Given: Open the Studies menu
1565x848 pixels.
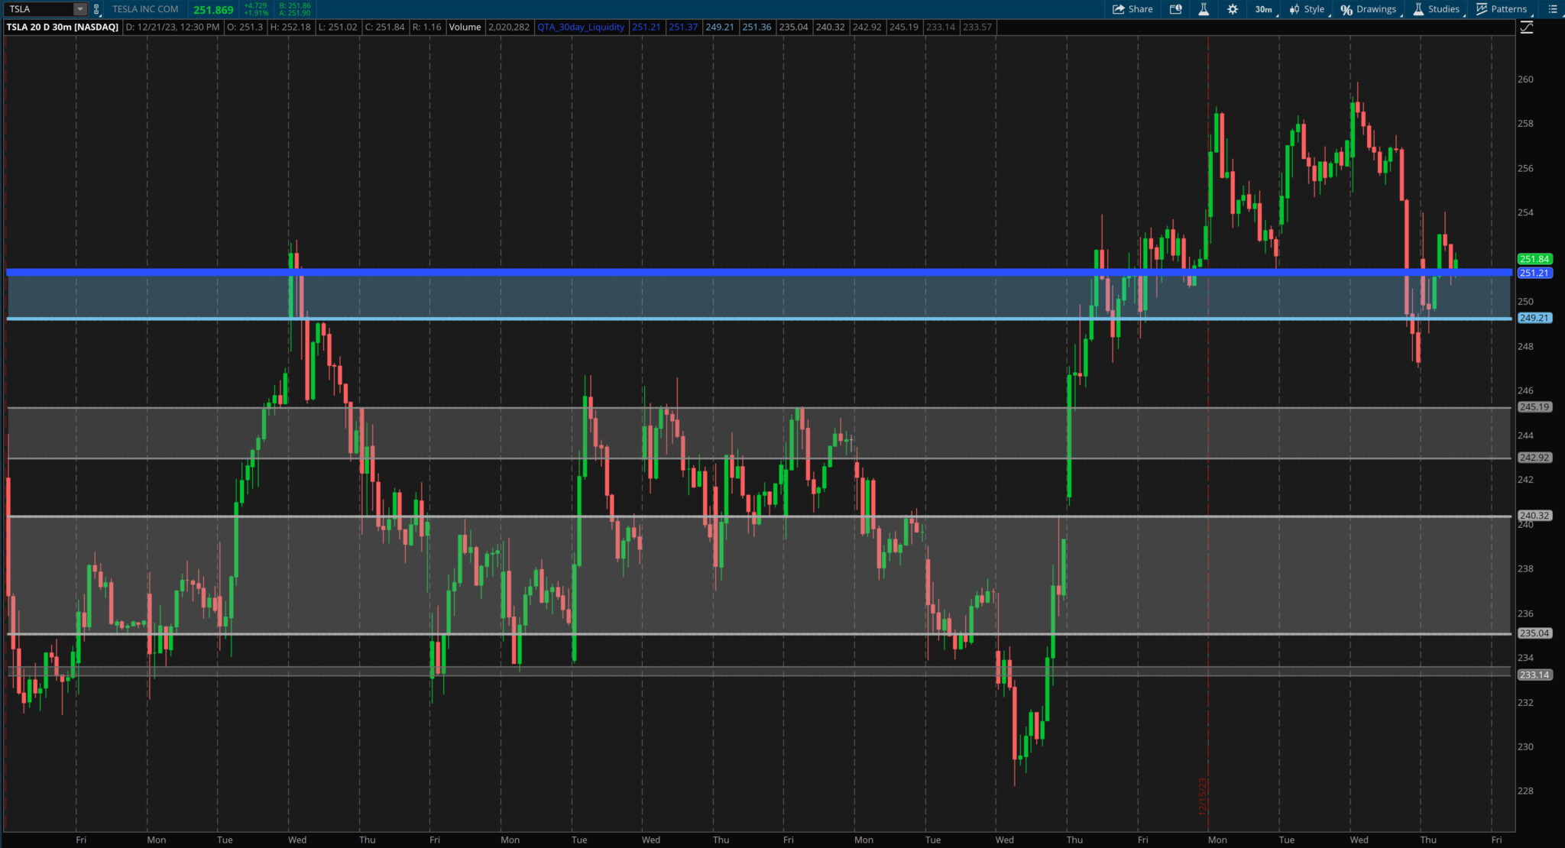Looking at the screenshot, I should point(1443,9).
